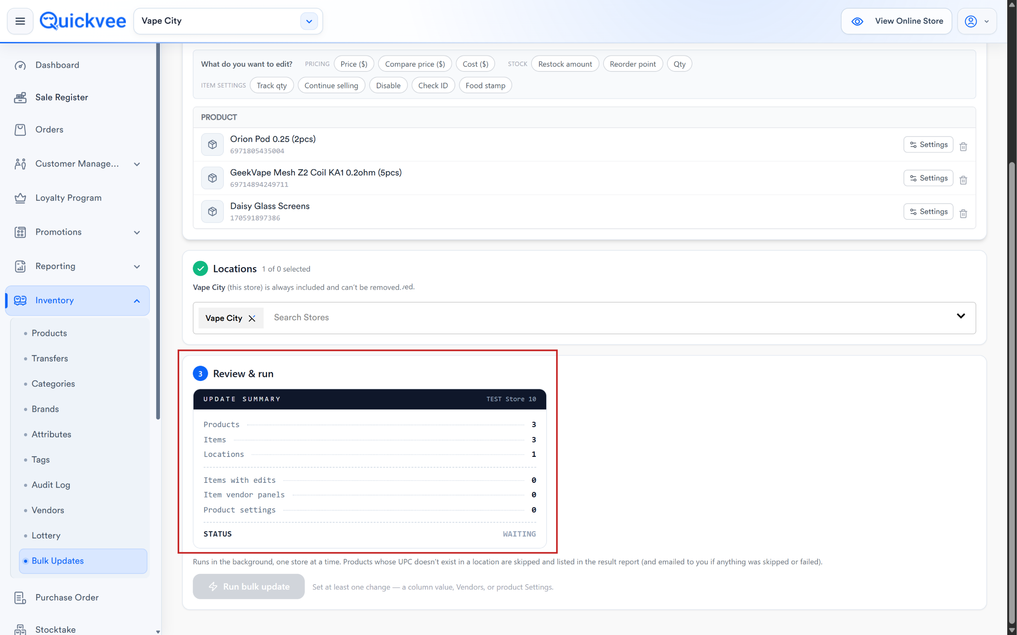Open the hamburger menu icon
This screenshot has width=1017, height=635.
tap(20, 21)
